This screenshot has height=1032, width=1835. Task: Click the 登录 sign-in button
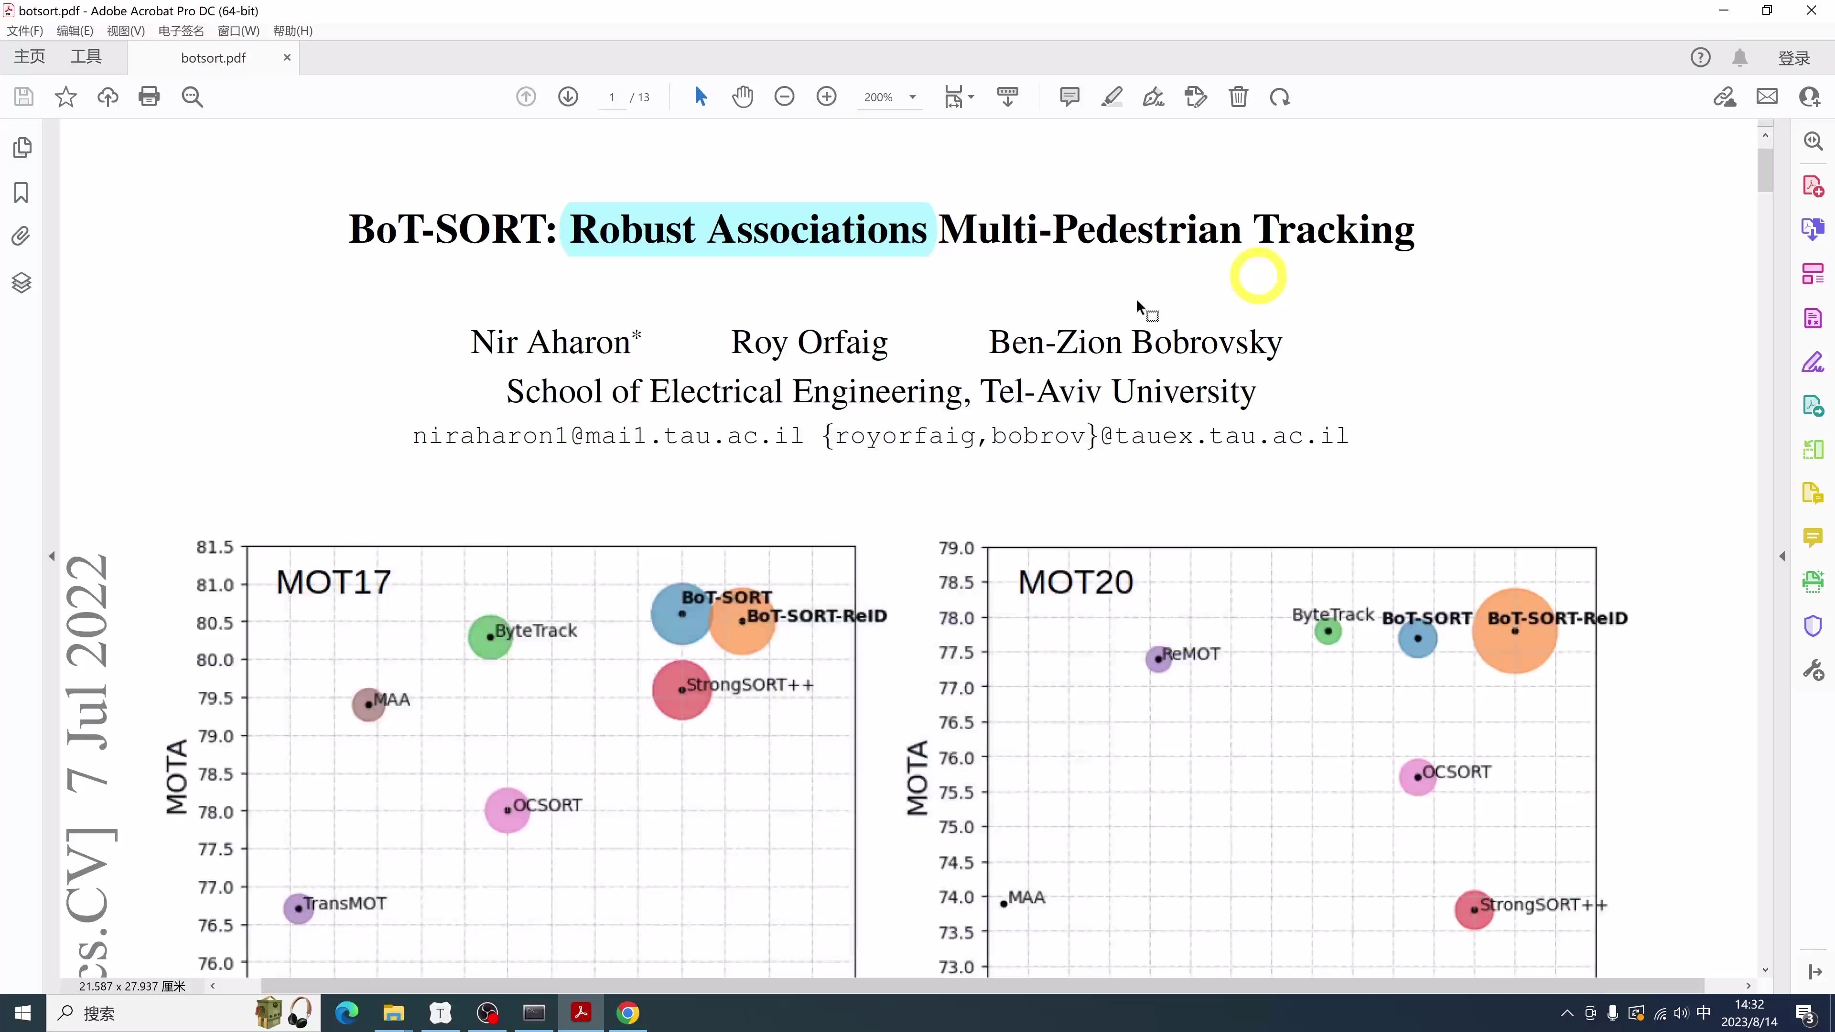[1794, 58]
